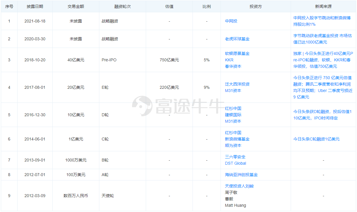Open news on 40亿美元 Pre-IPO轮融资
357x212 pixels.
click(x=323, y=60)
